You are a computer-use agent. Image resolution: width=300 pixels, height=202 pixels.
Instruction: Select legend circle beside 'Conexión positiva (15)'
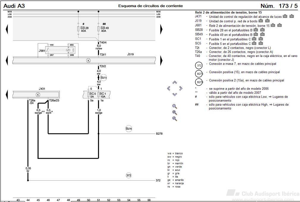(x=199, y=74)
